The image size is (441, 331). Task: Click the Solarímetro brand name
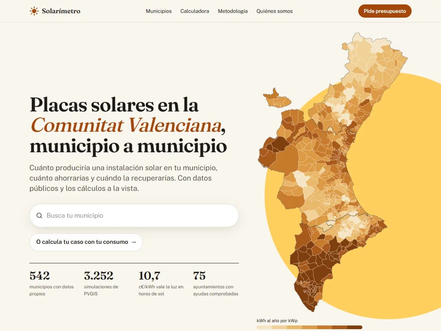click(x=61, y=11)
